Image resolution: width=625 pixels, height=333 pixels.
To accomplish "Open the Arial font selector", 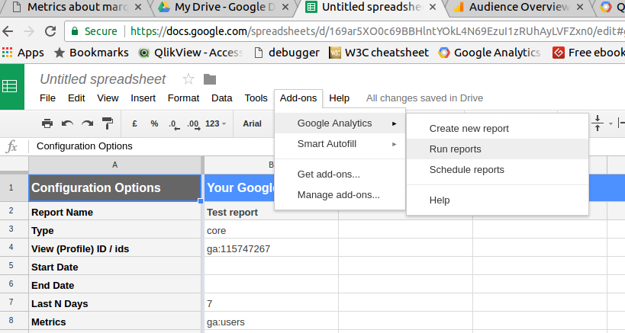I will tap(253, 123).
